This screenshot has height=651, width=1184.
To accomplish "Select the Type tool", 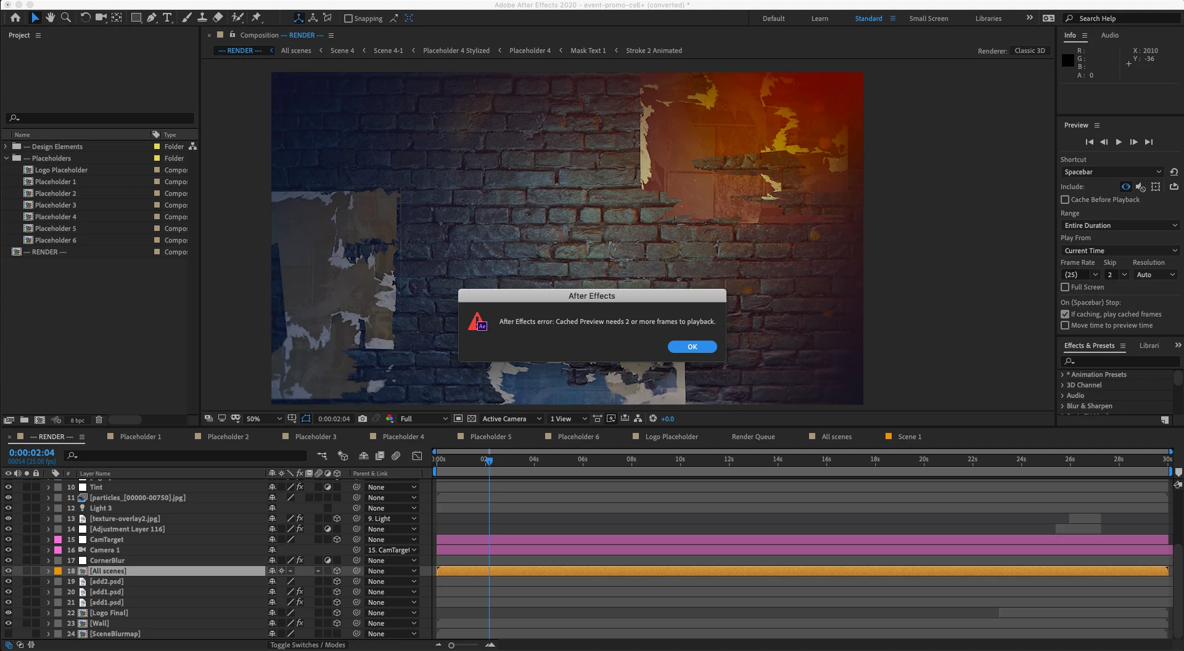I will (x=167, y=18).
